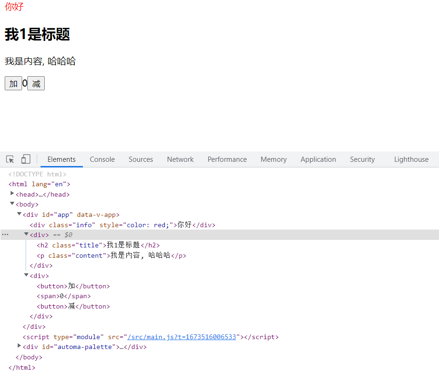Open the Console tab
Screen dimensions: 439x381
102,159
